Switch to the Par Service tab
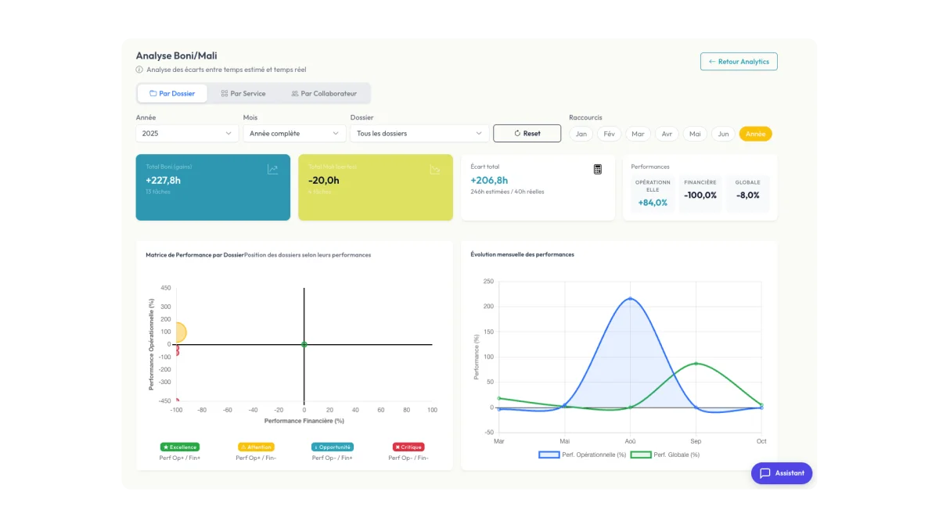The height and width of the screenshot is (528, 939). (243, 94)
